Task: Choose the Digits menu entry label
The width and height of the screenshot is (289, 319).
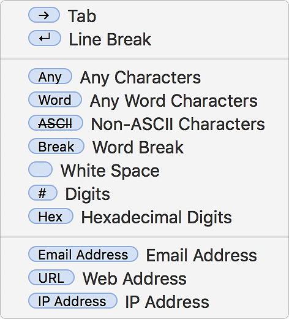Action: point(88,194)
